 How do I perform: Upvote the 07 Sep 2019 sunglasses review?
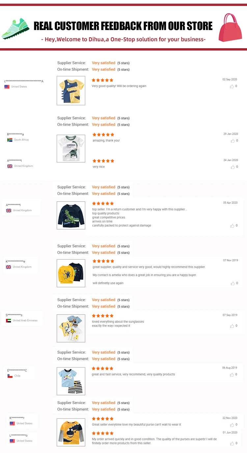click(x=233, y=326)
